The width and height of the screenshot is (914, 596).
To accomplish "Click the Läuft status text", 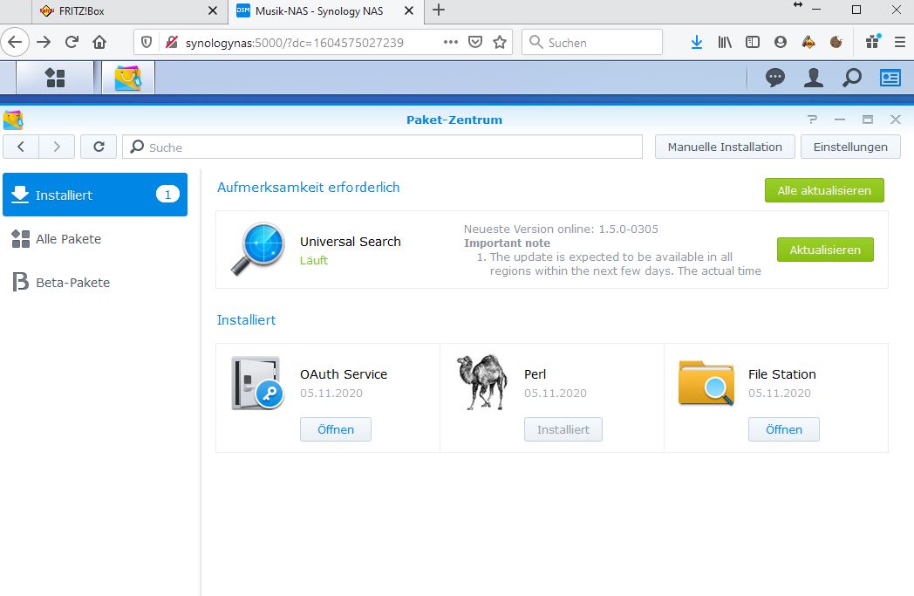I will click(x=314, y=261).
